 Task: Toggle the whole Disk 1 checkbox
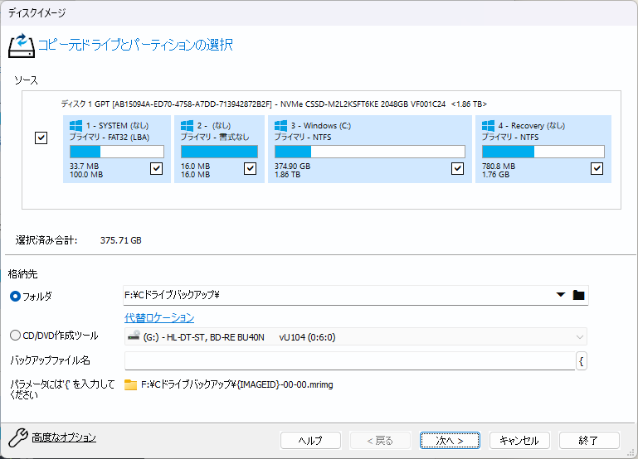(x=41, y=138)
